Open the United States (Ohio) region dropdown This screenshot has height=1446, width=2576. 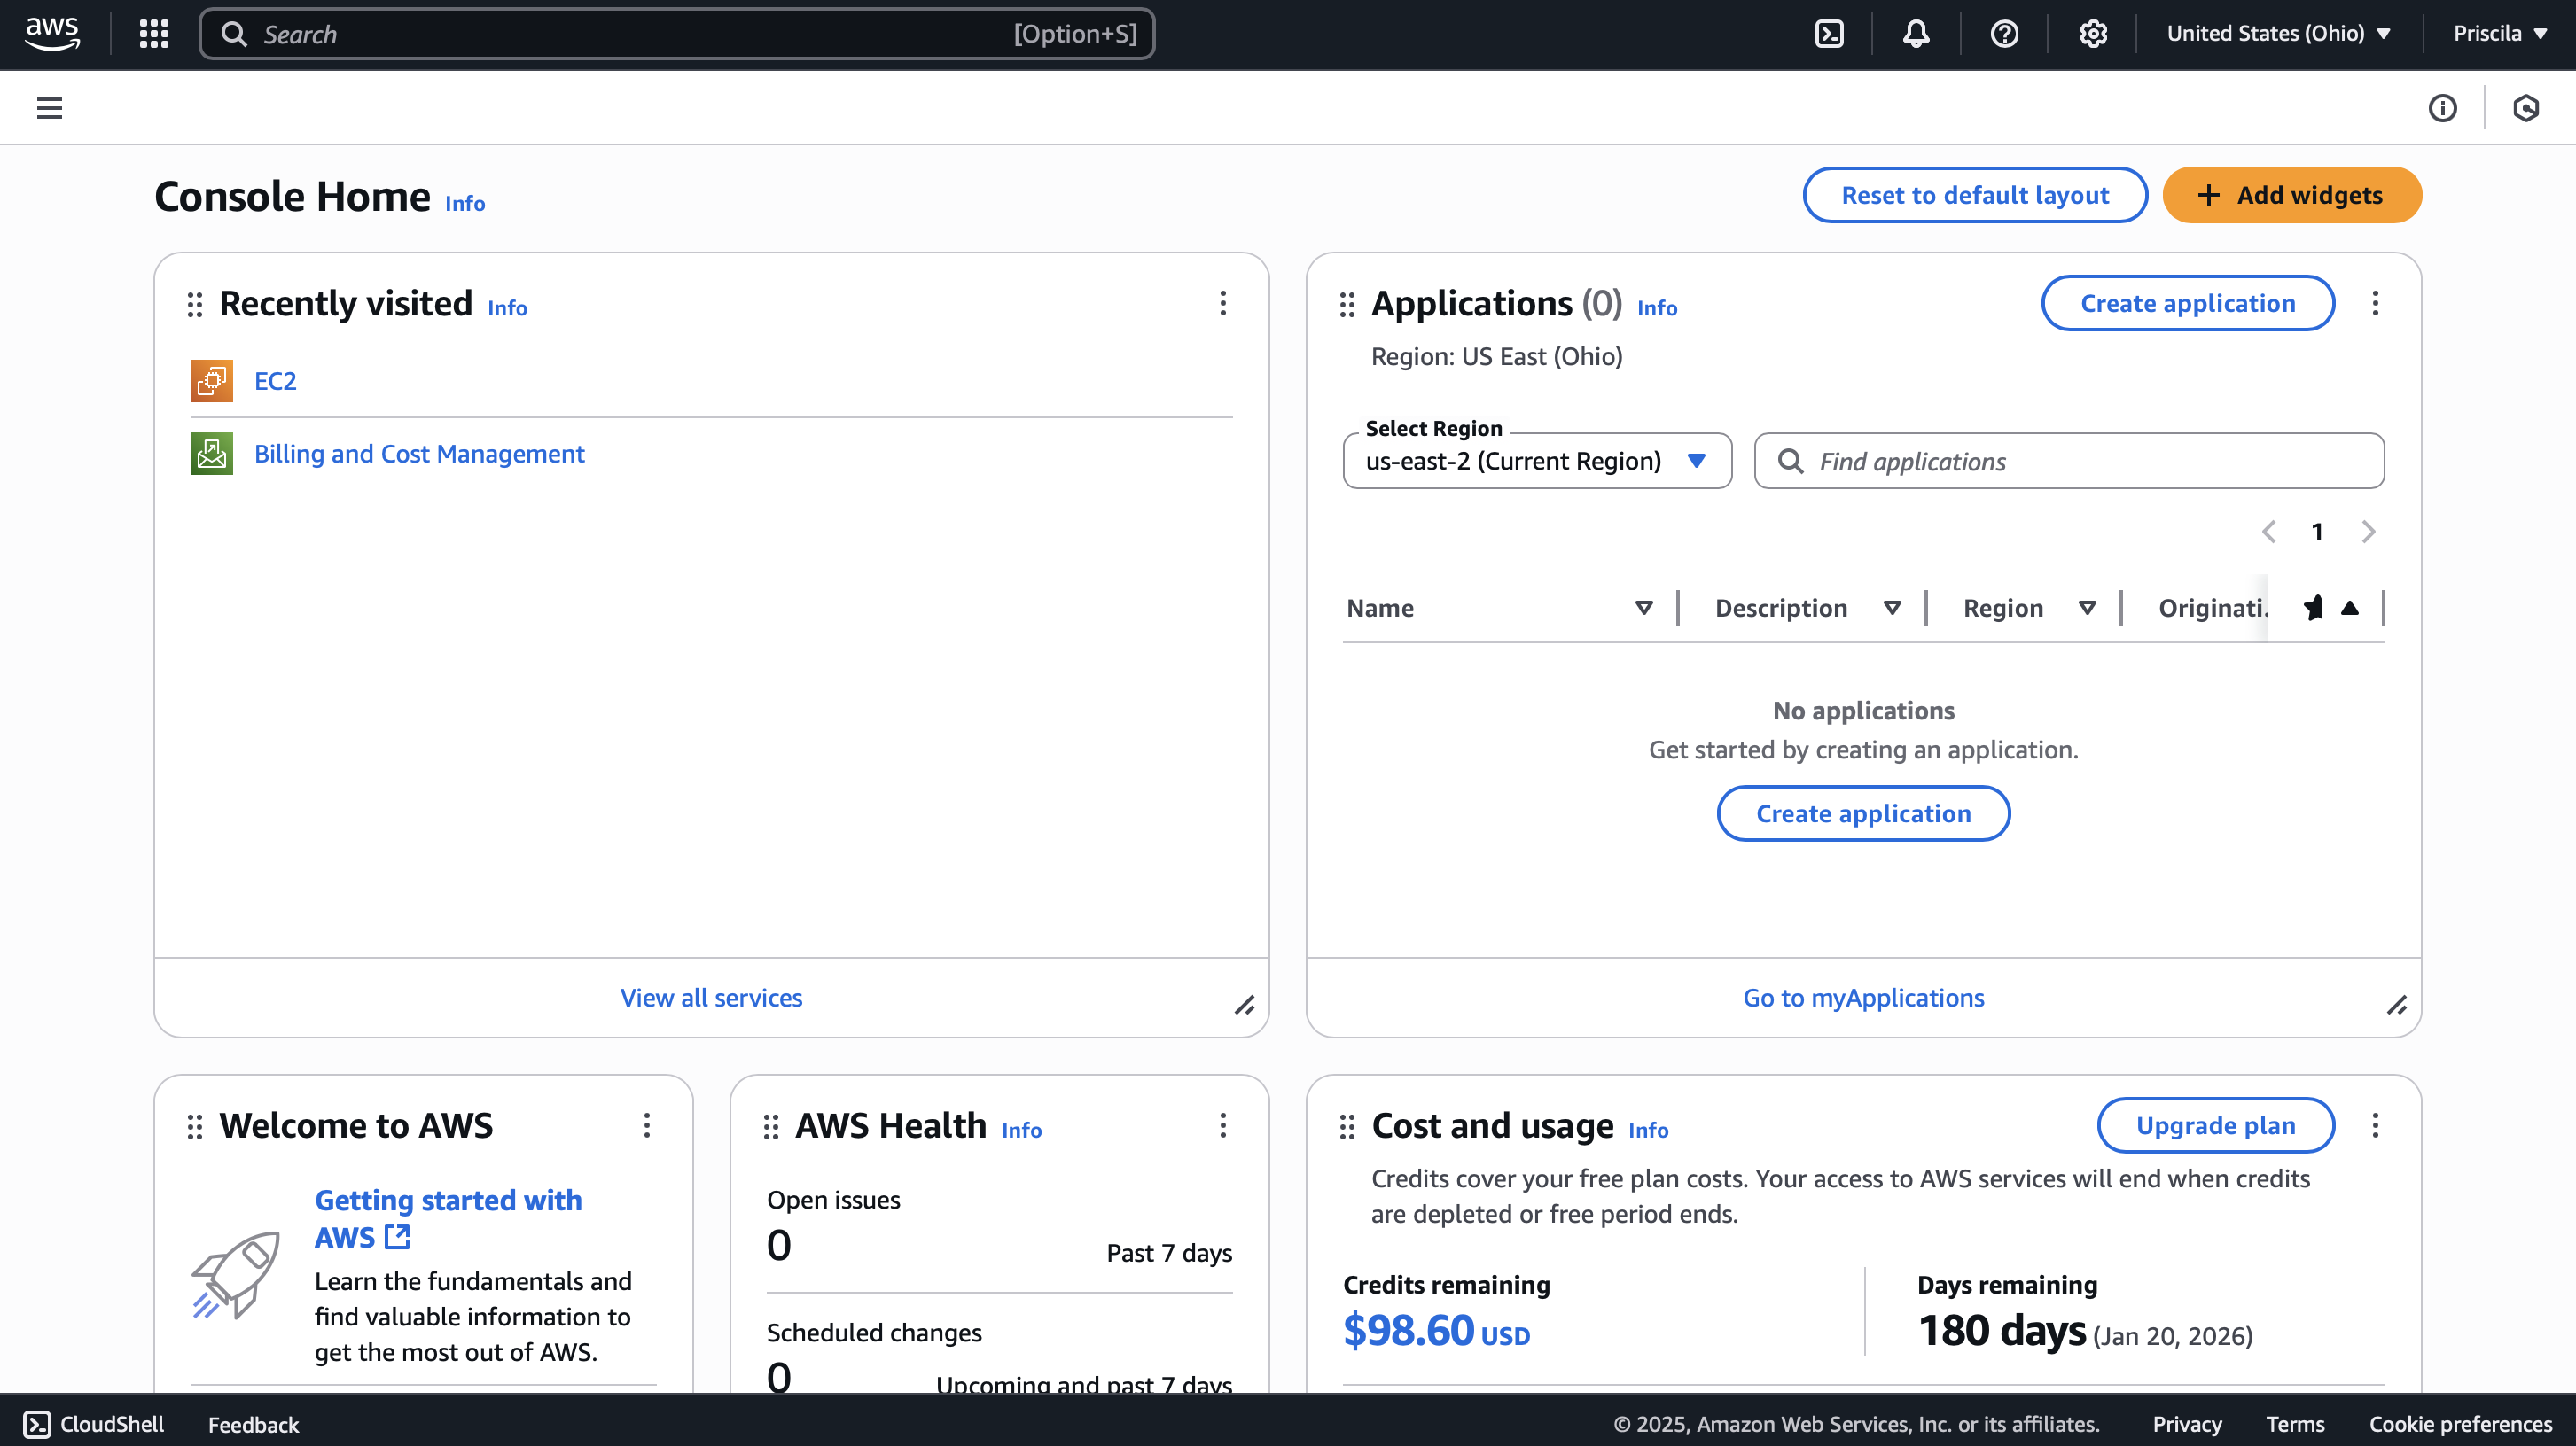2277,34
